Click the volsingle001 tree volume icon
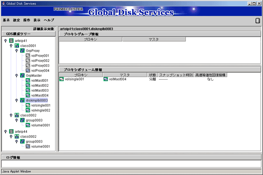 pos(28,105)
